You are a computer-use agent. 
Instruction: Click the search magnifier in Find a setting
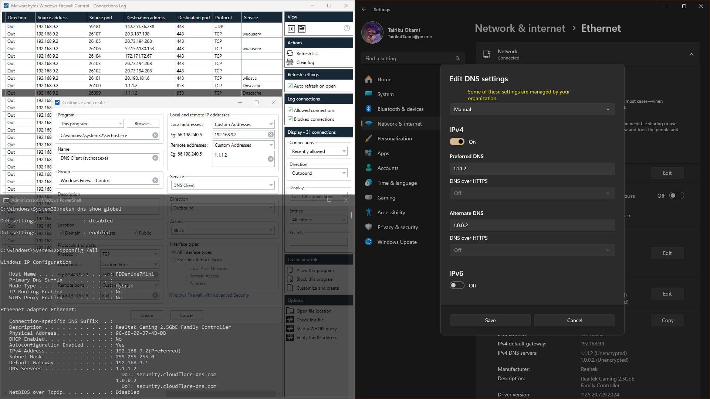457,58
